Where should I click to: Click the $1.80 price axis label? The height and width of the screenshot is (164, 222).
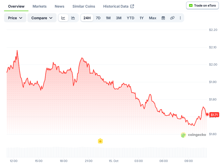click(213, 99)
